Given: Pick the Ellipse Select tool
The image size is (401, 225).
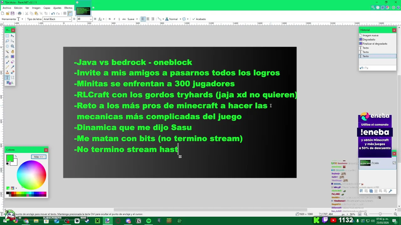Looking at the screenshot, I should pos(7,46).
